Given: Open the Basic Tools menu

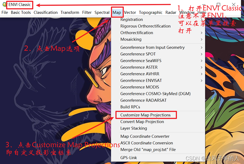Looking at the screenshot, I should 21,12.
